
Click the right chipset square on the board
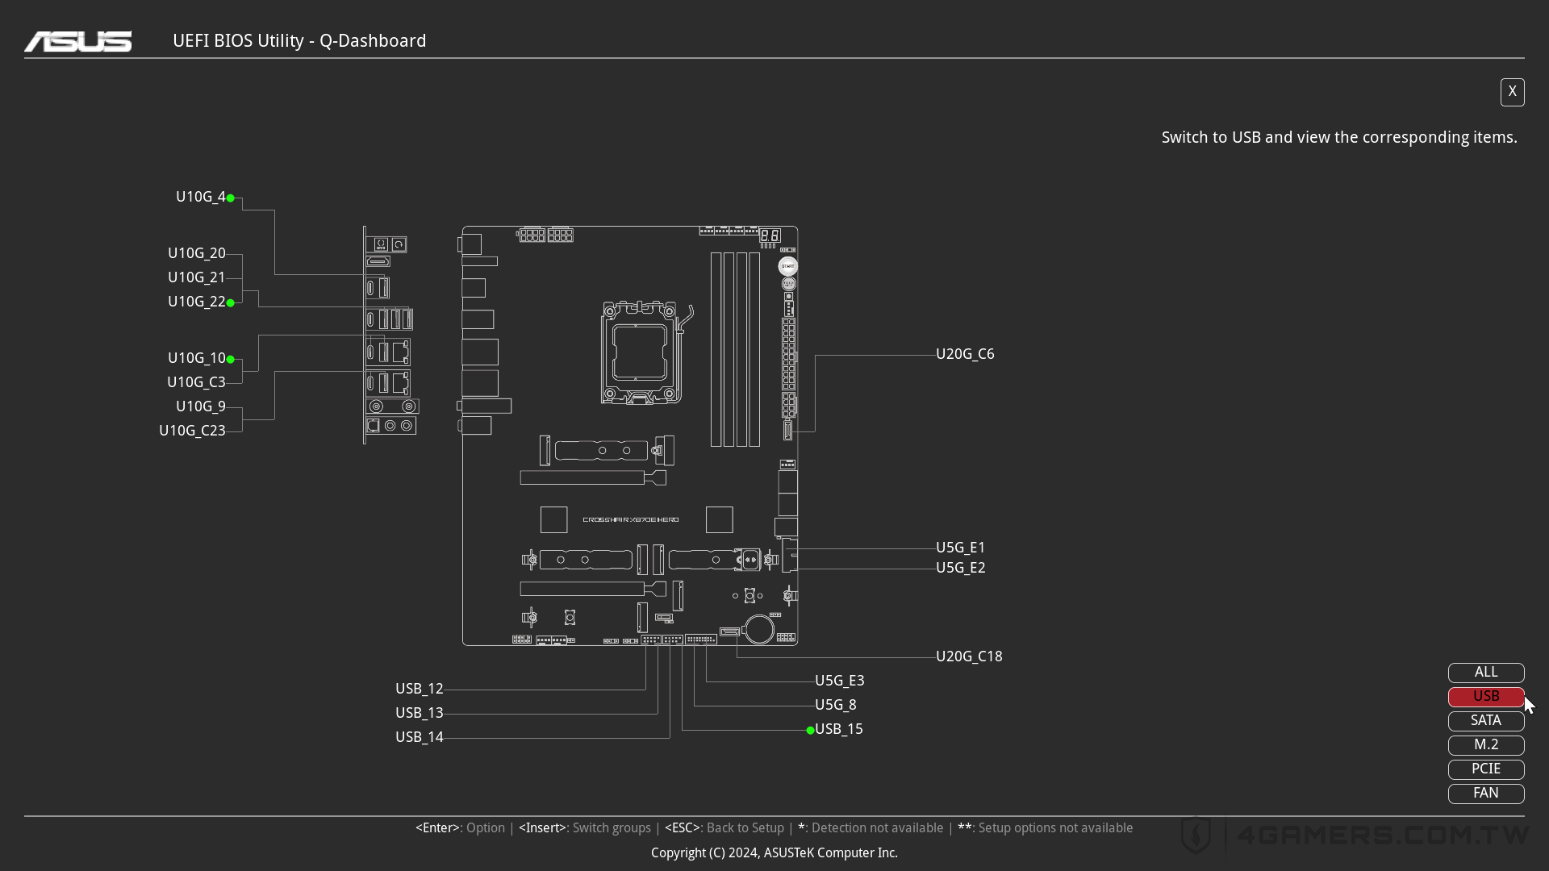click(720, 519)
